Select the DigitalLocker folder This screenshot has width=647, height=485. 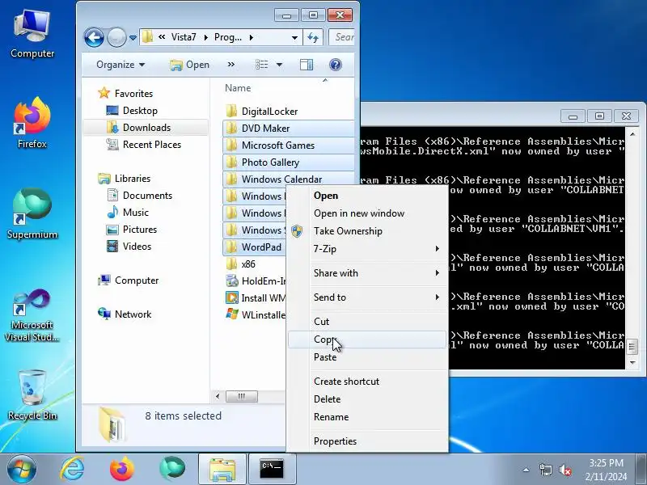point(269,112)
